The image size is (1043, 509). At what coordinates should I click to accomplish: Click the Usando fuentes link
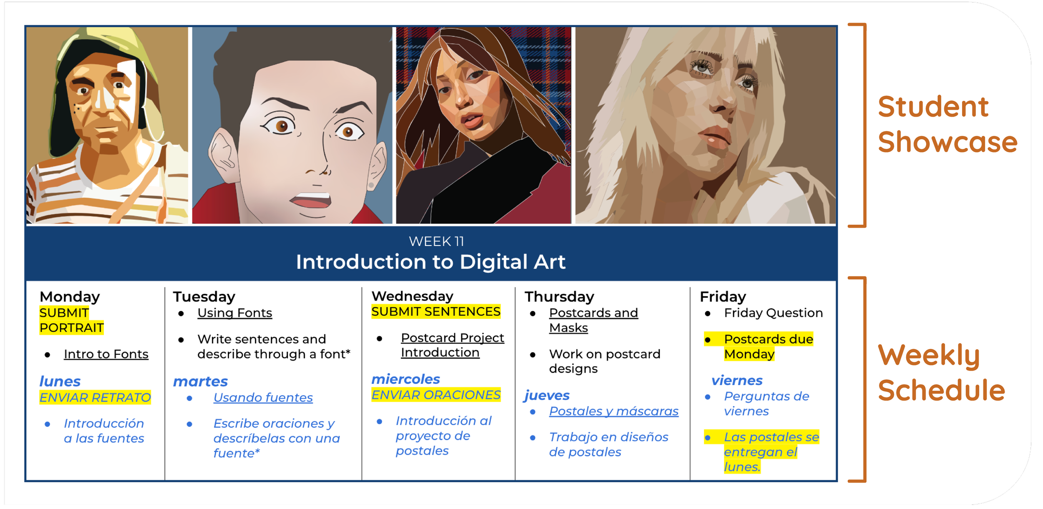tap(263, 397)
